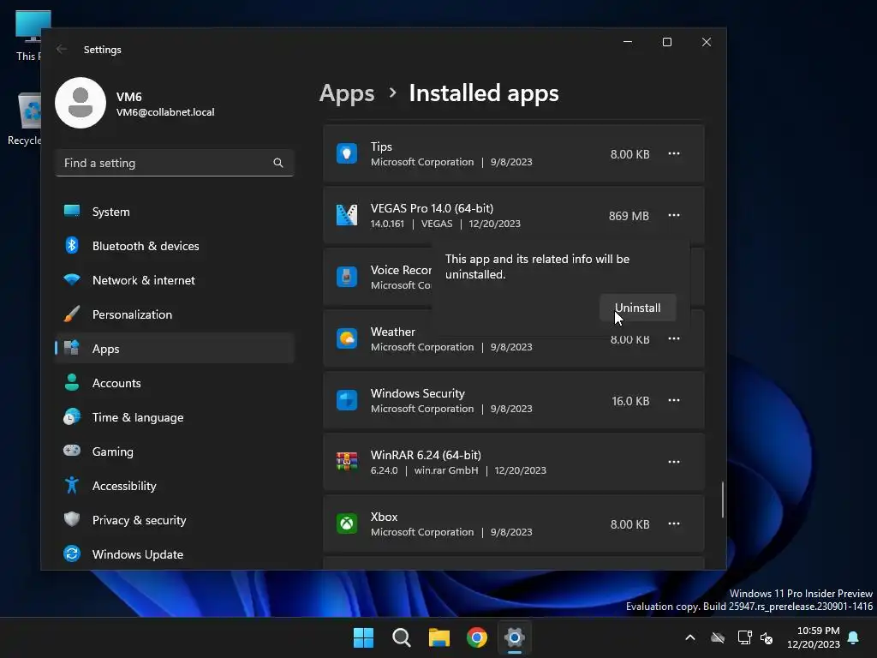
Task: Click the VM6@collabnet.local account text
Action: pyautogui.click(x=165, y=112)
